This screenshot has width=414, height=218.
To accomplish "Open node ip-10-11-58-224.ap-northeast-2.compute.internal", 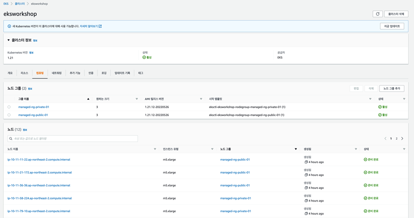I will click(40, 198).
